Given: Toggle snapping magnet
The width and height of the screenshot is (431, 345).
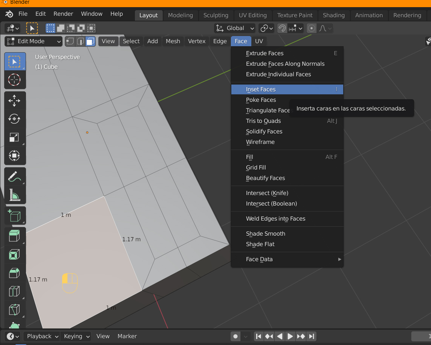Looking at the screenshot, I should click(282, 28).
